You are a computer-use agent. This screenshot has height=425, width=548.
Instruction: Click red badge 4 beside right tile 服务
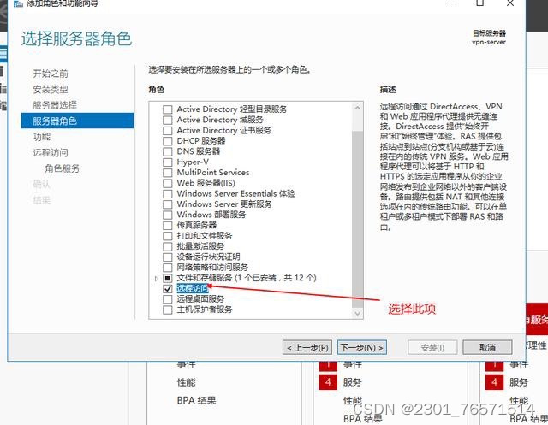tap(494, 382)
